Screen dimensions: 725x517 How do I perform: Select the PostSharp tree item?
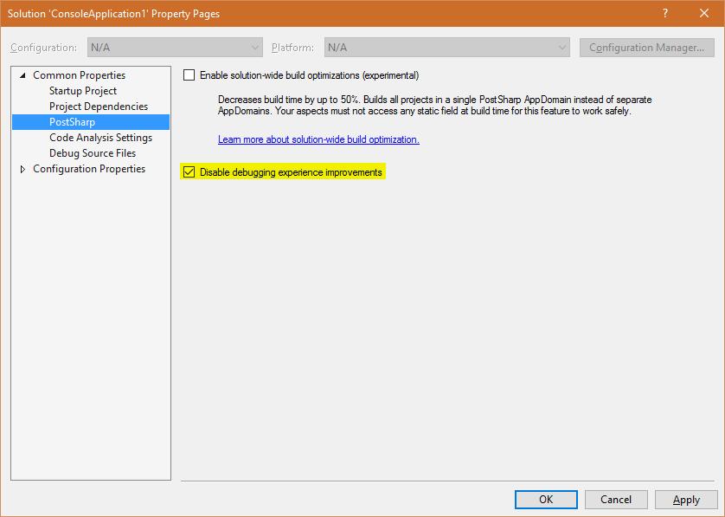click(x=72, y=122)
